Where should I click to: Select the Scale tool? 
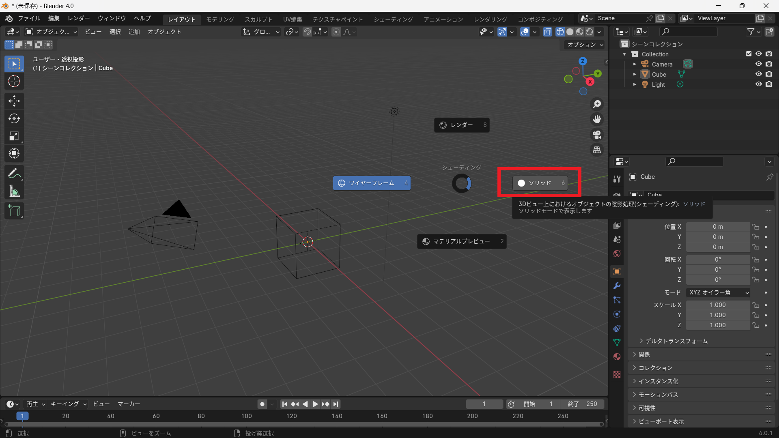point(14,136)
